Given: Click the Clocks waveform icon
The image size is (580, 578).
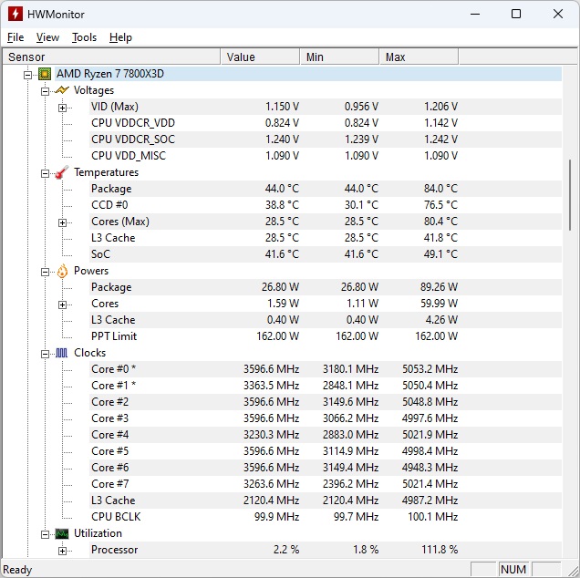Looking at the screenshot, I should pos(62,353).
